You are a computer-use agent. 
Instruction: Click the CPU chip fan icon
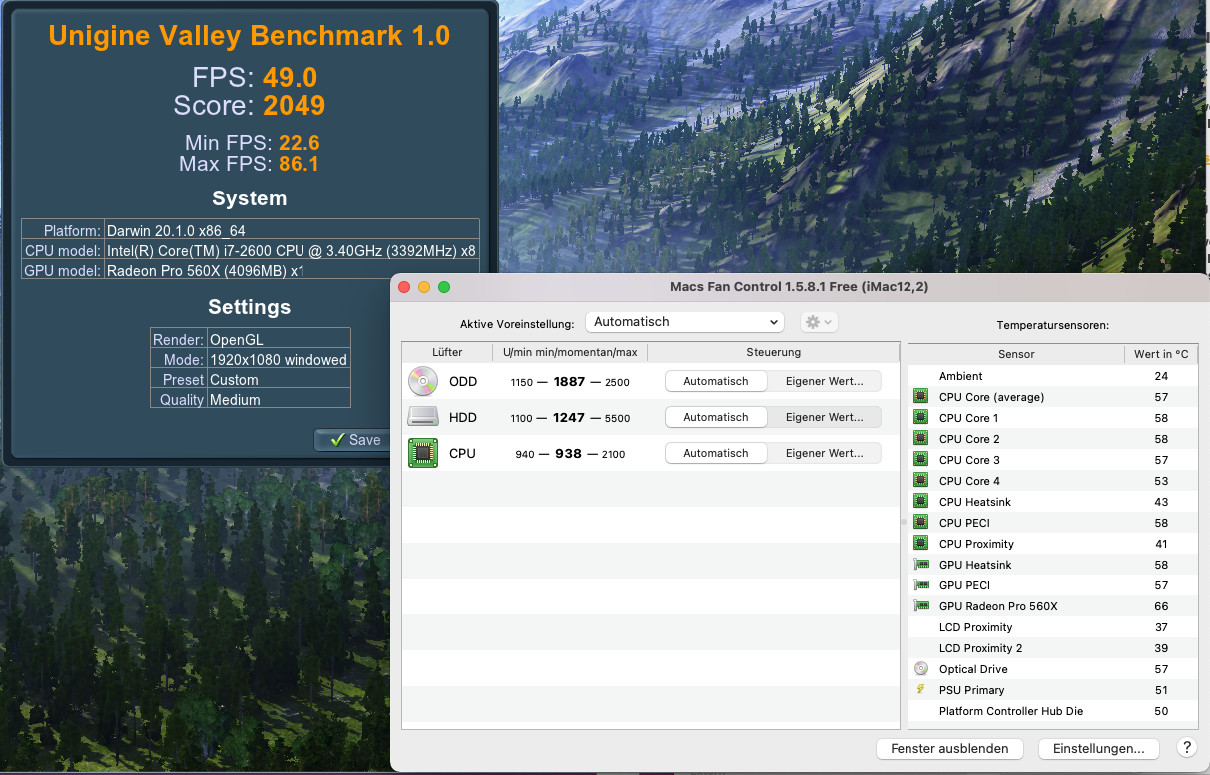(423, 453)
